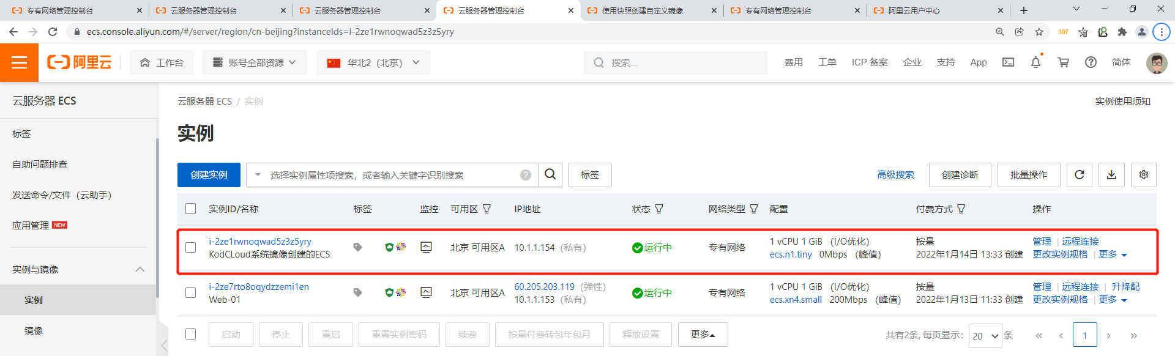
Task: Edit tag icon for i-2ze1rwnoqwad5z3z5yry
Action: click(358, 247)
